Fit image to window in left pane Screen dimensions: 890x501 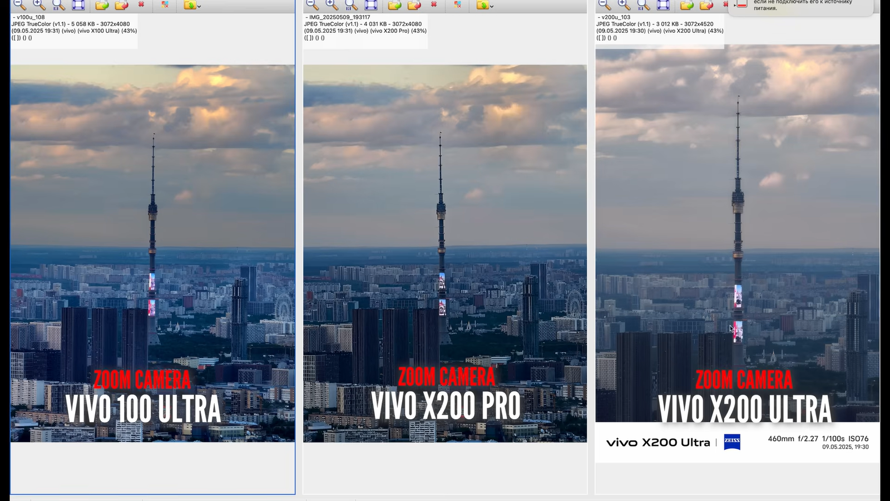tap(78, 5)
